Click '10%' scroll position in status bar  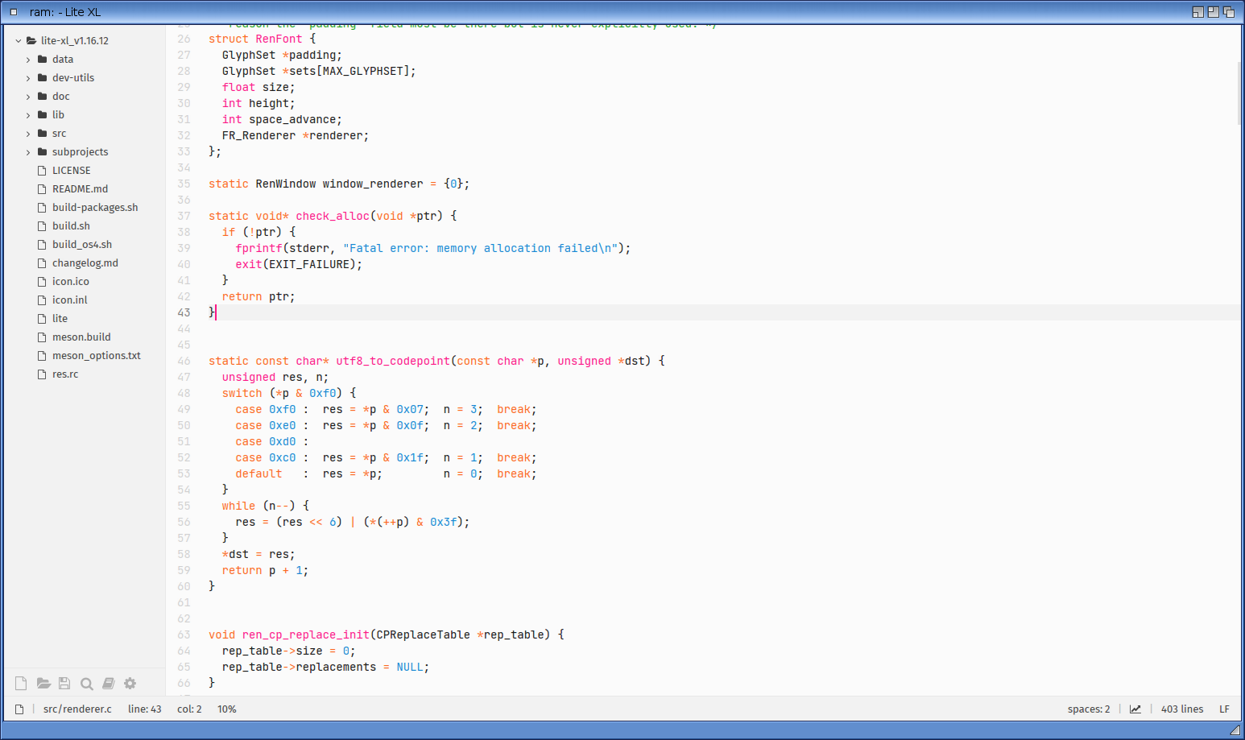click(x=227, y=709)
